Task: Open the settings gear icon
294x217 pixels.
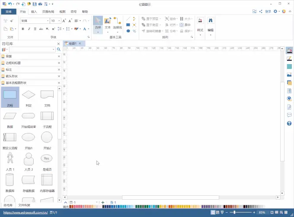Action: (275, 11)
